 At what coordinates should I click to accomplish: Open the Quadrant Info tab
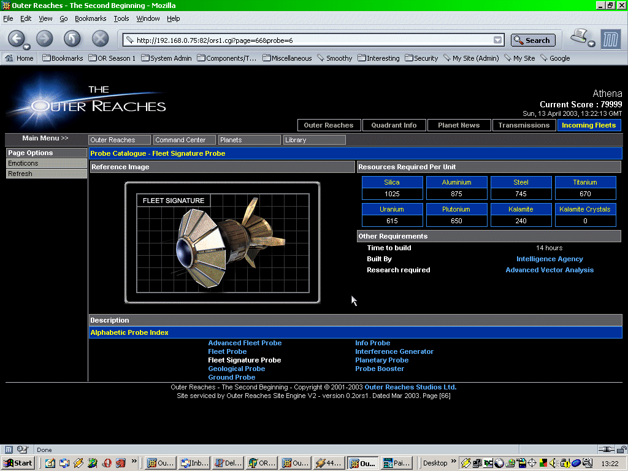point(394,125)
